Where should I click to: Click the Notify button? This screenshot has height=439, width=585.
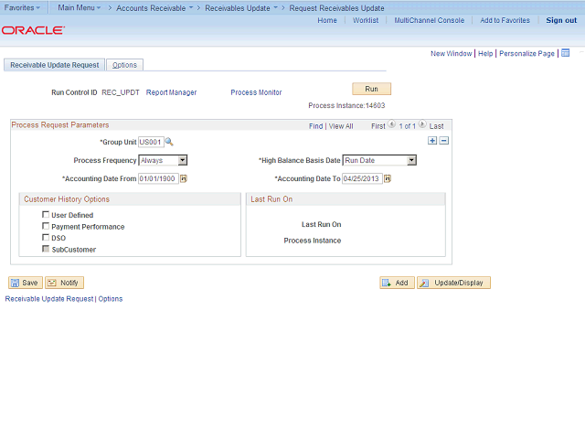click(x=64, y=283)
